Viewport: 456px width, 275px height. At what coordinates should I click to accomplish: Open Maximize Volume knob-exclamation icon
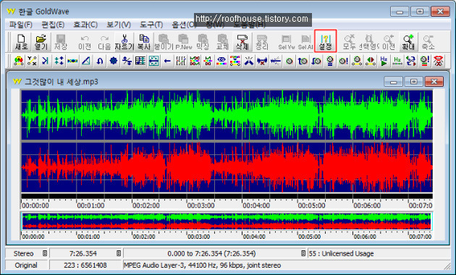344,61
